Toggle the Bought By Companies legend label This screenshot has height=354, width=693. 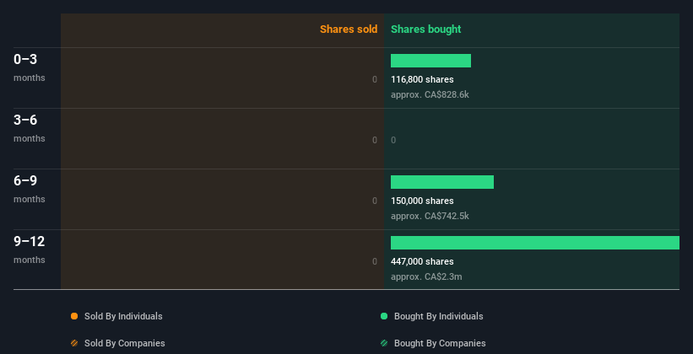(x=440, y=343)
